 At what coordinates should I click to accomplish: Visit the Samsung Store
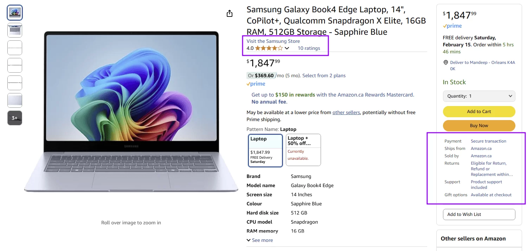(x=273, y=41)
